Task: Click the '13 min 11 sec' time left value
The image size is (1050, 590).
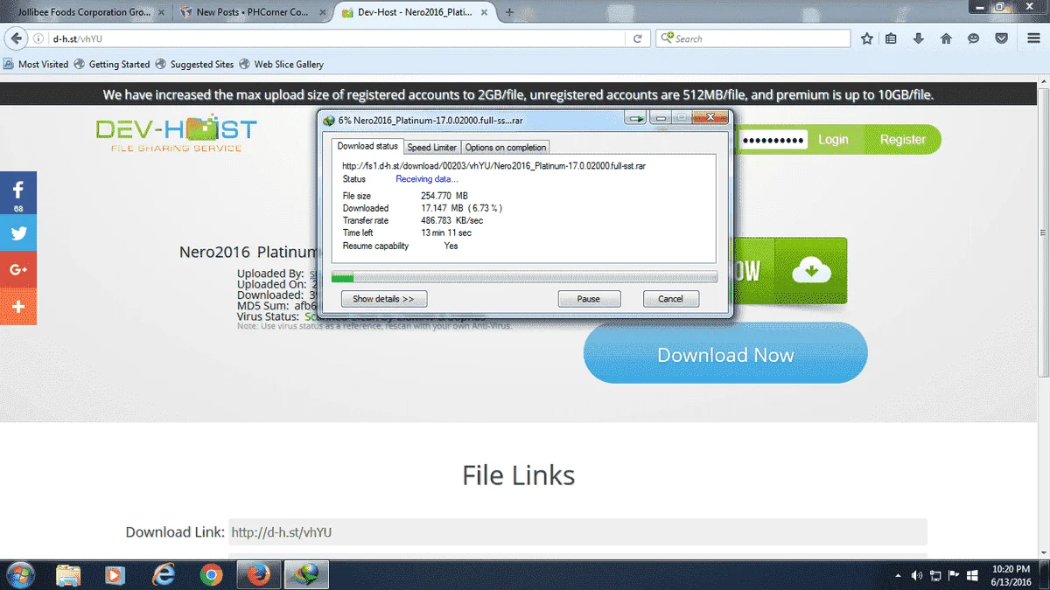Action: [446, 233]
